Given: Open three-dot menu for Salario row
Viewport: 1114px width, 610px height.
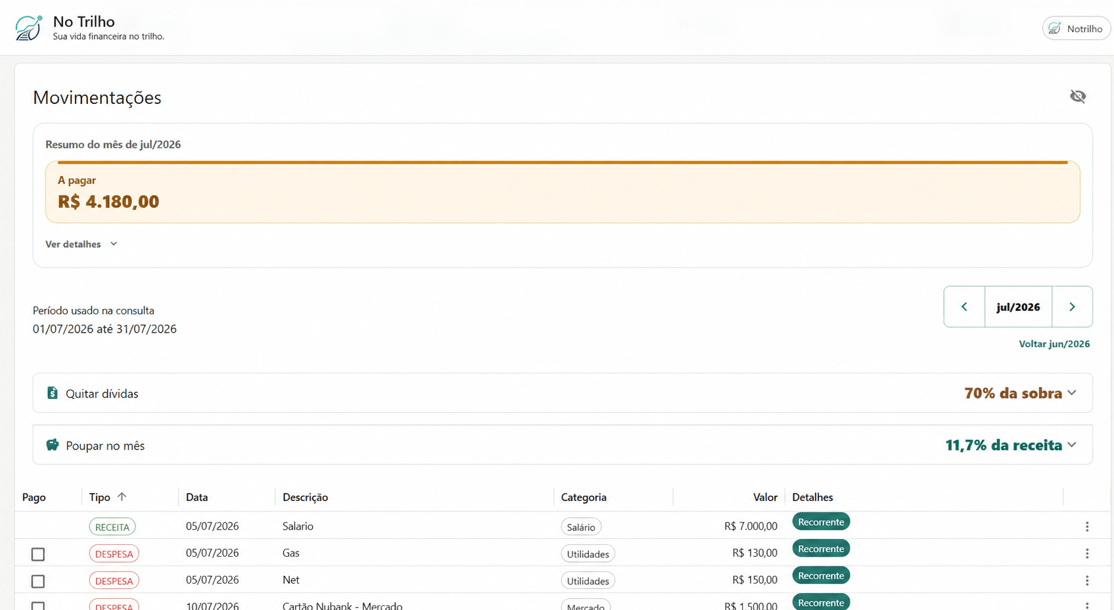Looking at the screenshot, I should coord(1087,527).
